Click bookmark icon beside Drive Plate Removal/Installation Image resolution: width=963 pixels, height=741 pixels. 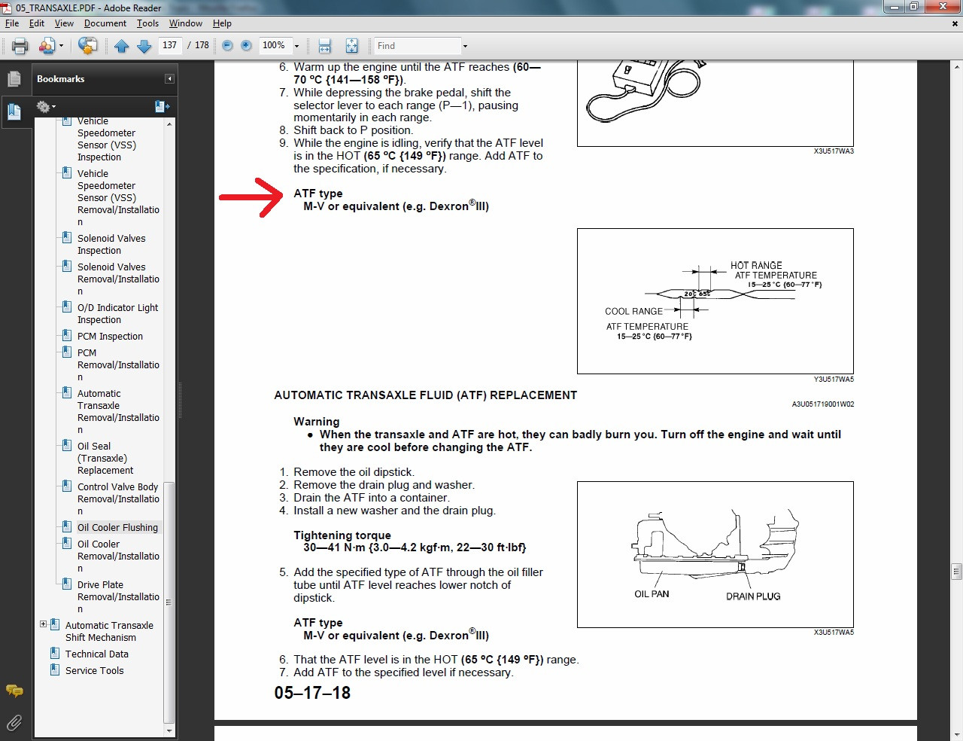click(67, 584)
